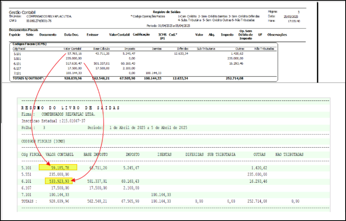Click the '7.101' code in the Resumo table
This screenshot has width=346, height=221.
click(26, 194)
